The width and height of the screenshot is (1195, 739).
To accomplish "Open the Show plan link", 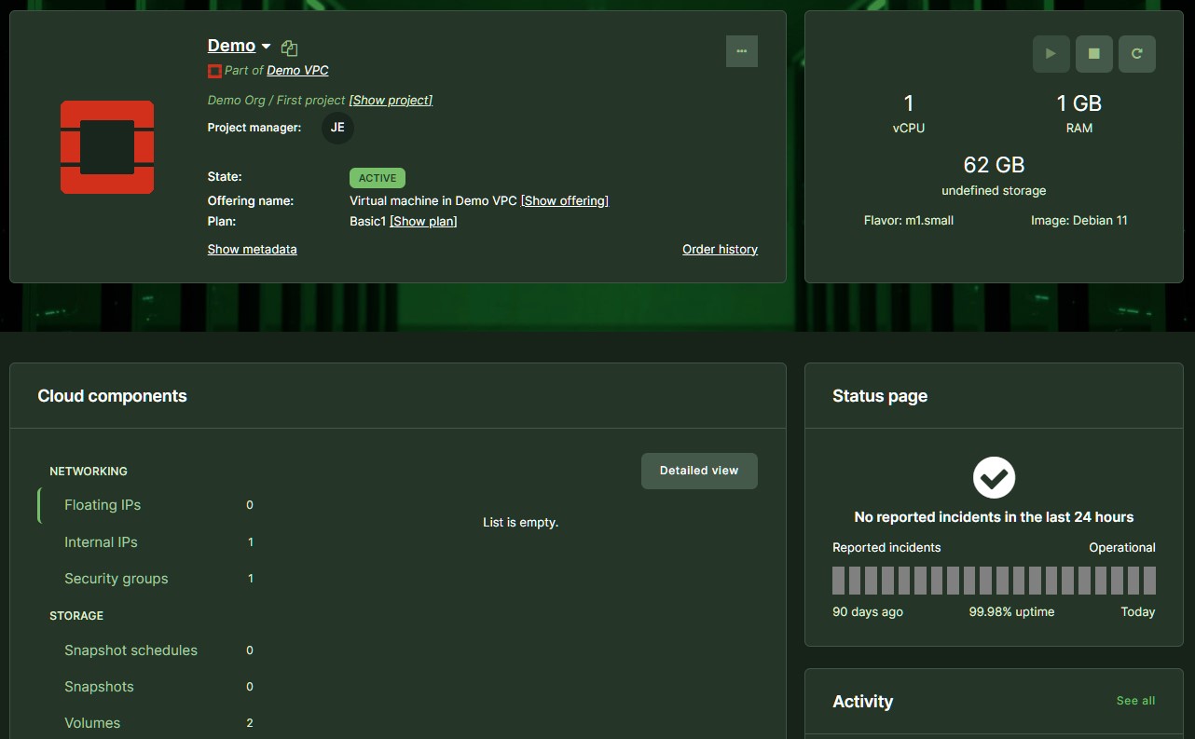I will pos(423,222).
